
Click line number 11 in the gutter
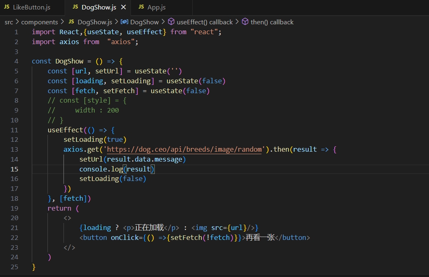(14, 130)
